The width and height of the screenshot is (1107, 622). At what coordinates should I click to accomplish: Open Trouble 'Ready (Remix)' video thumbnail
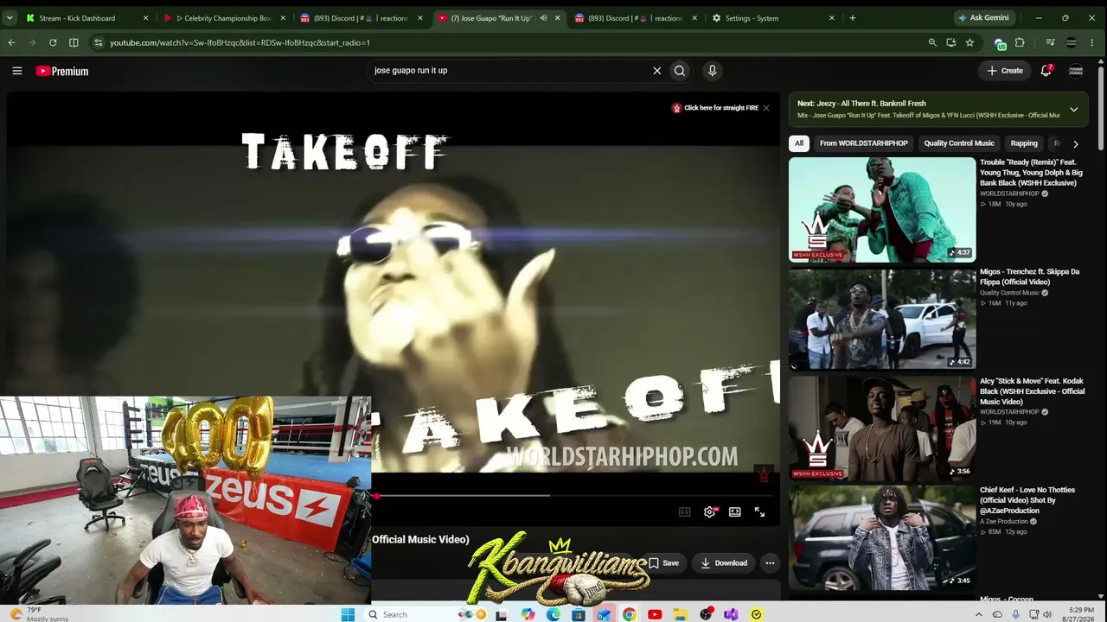[882, 210]
